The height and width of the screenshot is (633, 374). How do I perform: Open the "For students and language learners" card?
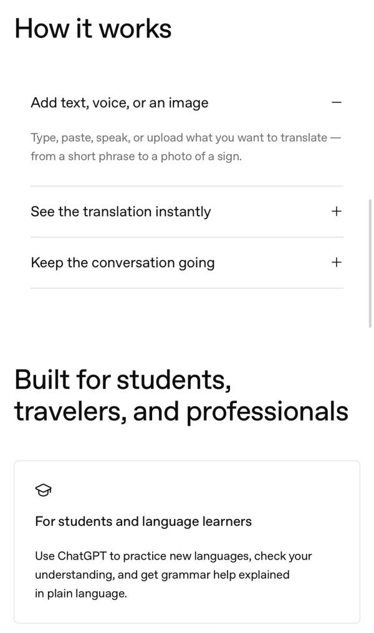coord(186,541)
